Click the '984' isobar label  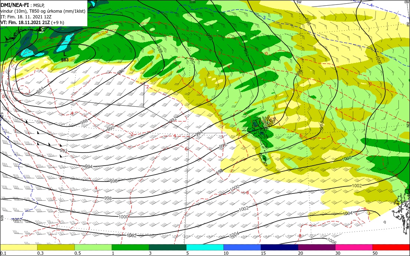coord(40,90)
